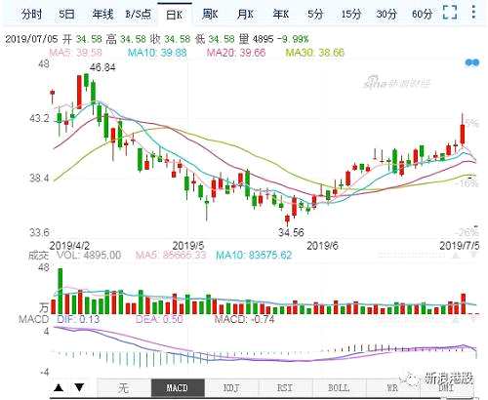Open the 月K monthly tab
Viewport: 488px width, 400px height.
pos(245,15)
